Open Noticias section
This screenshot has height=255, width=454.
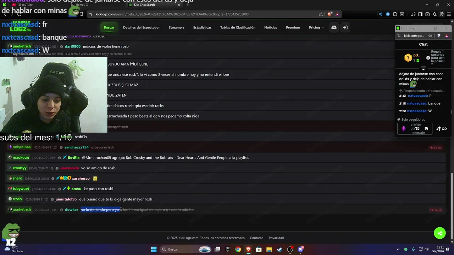[x=271, y=27]
